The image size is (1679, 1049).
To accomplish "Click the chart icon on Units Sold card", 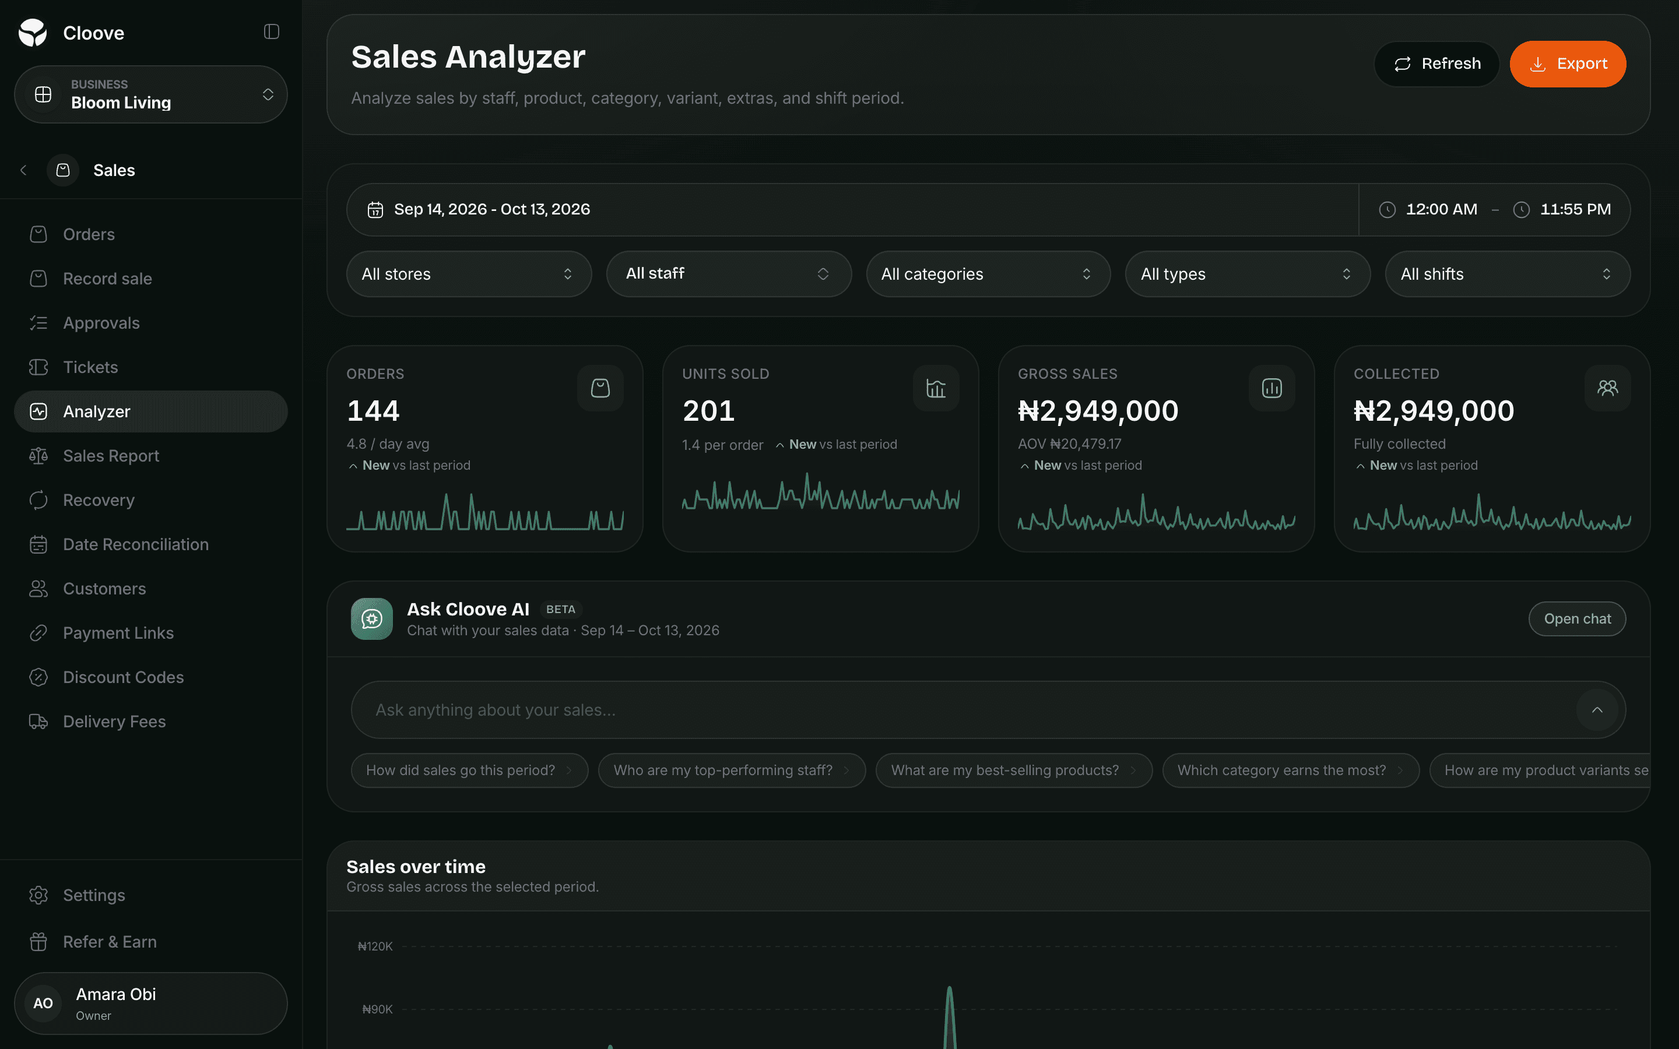I will tap(936, 389).
